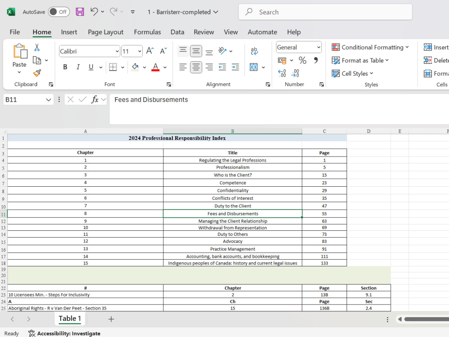Screen dimensions: 449x337
Task: Open Calibri font name dropdown
Action: coord(117,51)
